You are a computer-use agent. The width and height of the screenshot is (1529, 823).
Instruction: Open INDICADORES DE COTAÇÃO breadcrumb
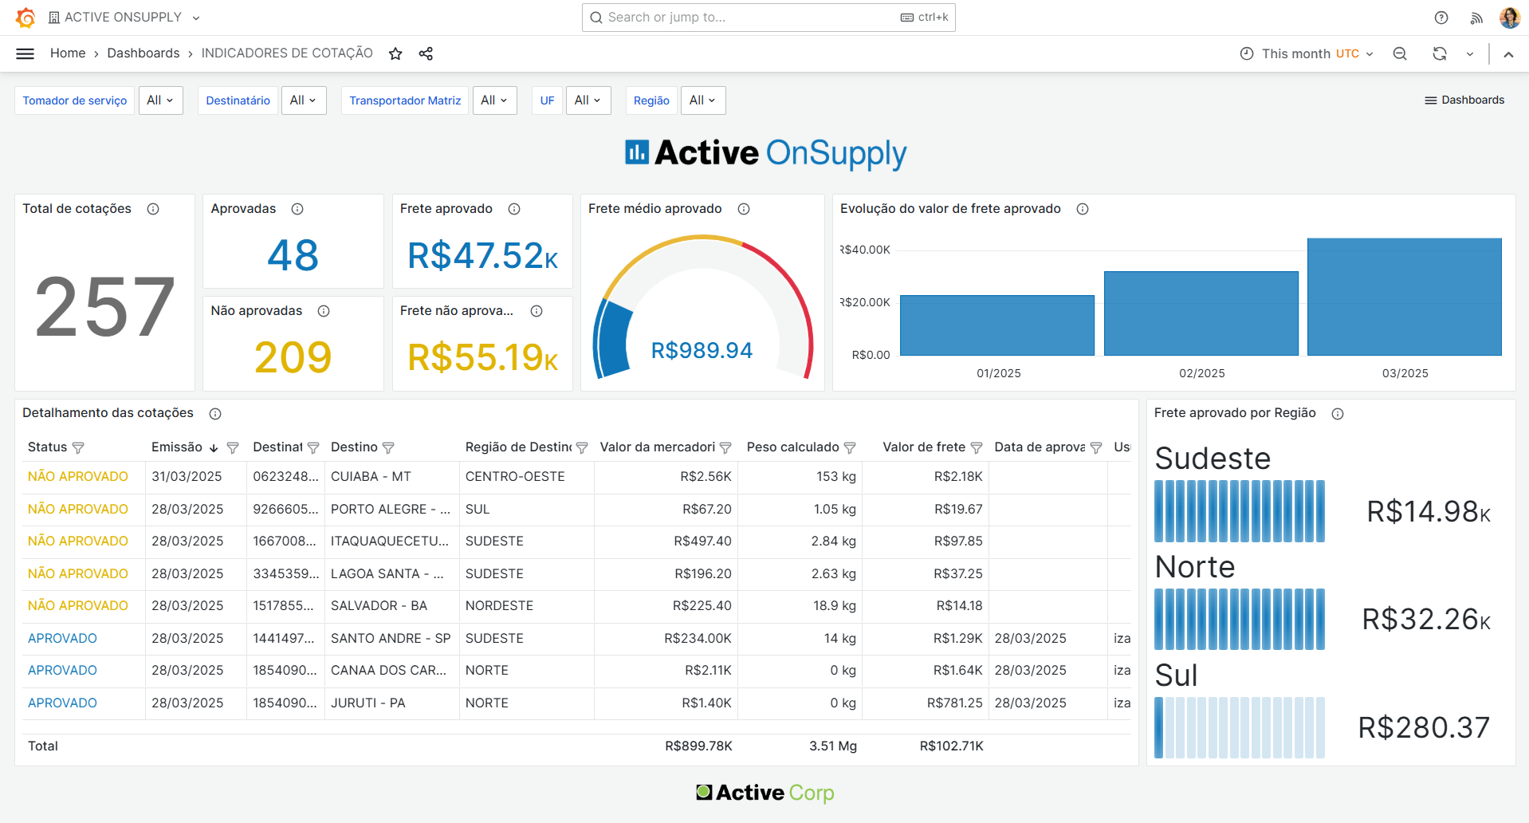pyautogui.click(x=287, y=53)
